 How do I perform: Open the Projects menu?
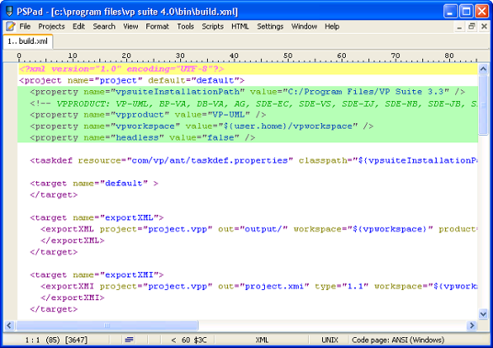[x=51, y=26]
